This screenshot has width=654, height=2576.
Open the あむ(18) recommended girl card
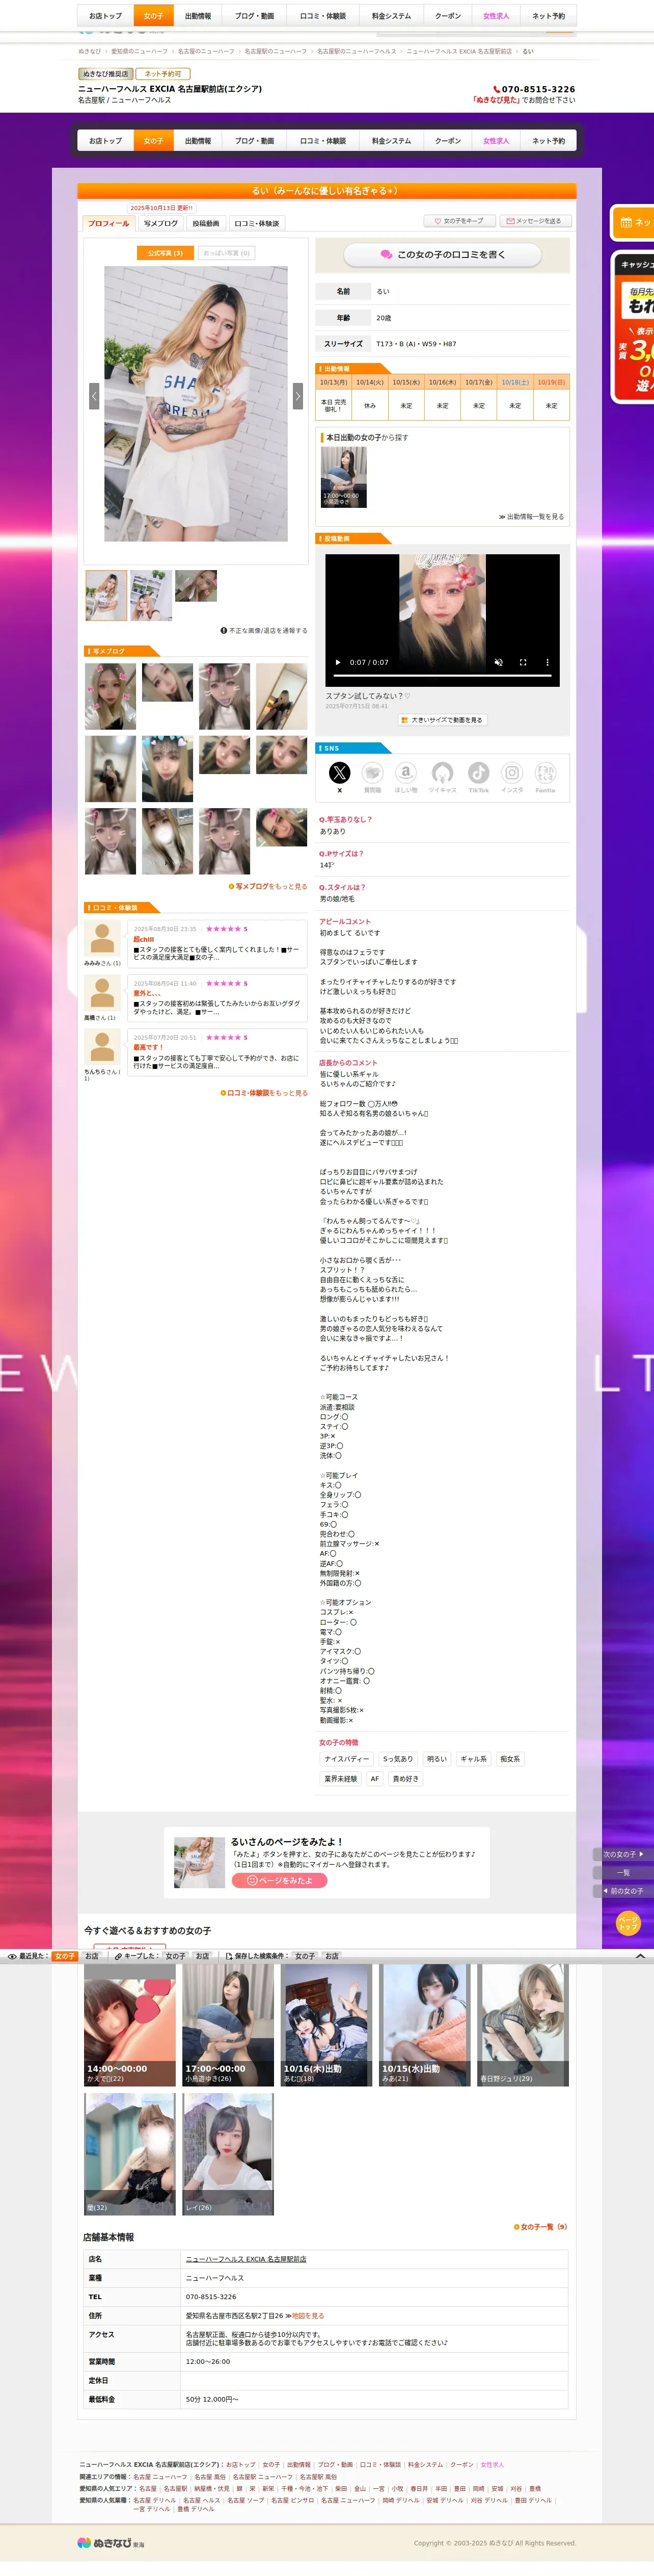click(326, 2025)
